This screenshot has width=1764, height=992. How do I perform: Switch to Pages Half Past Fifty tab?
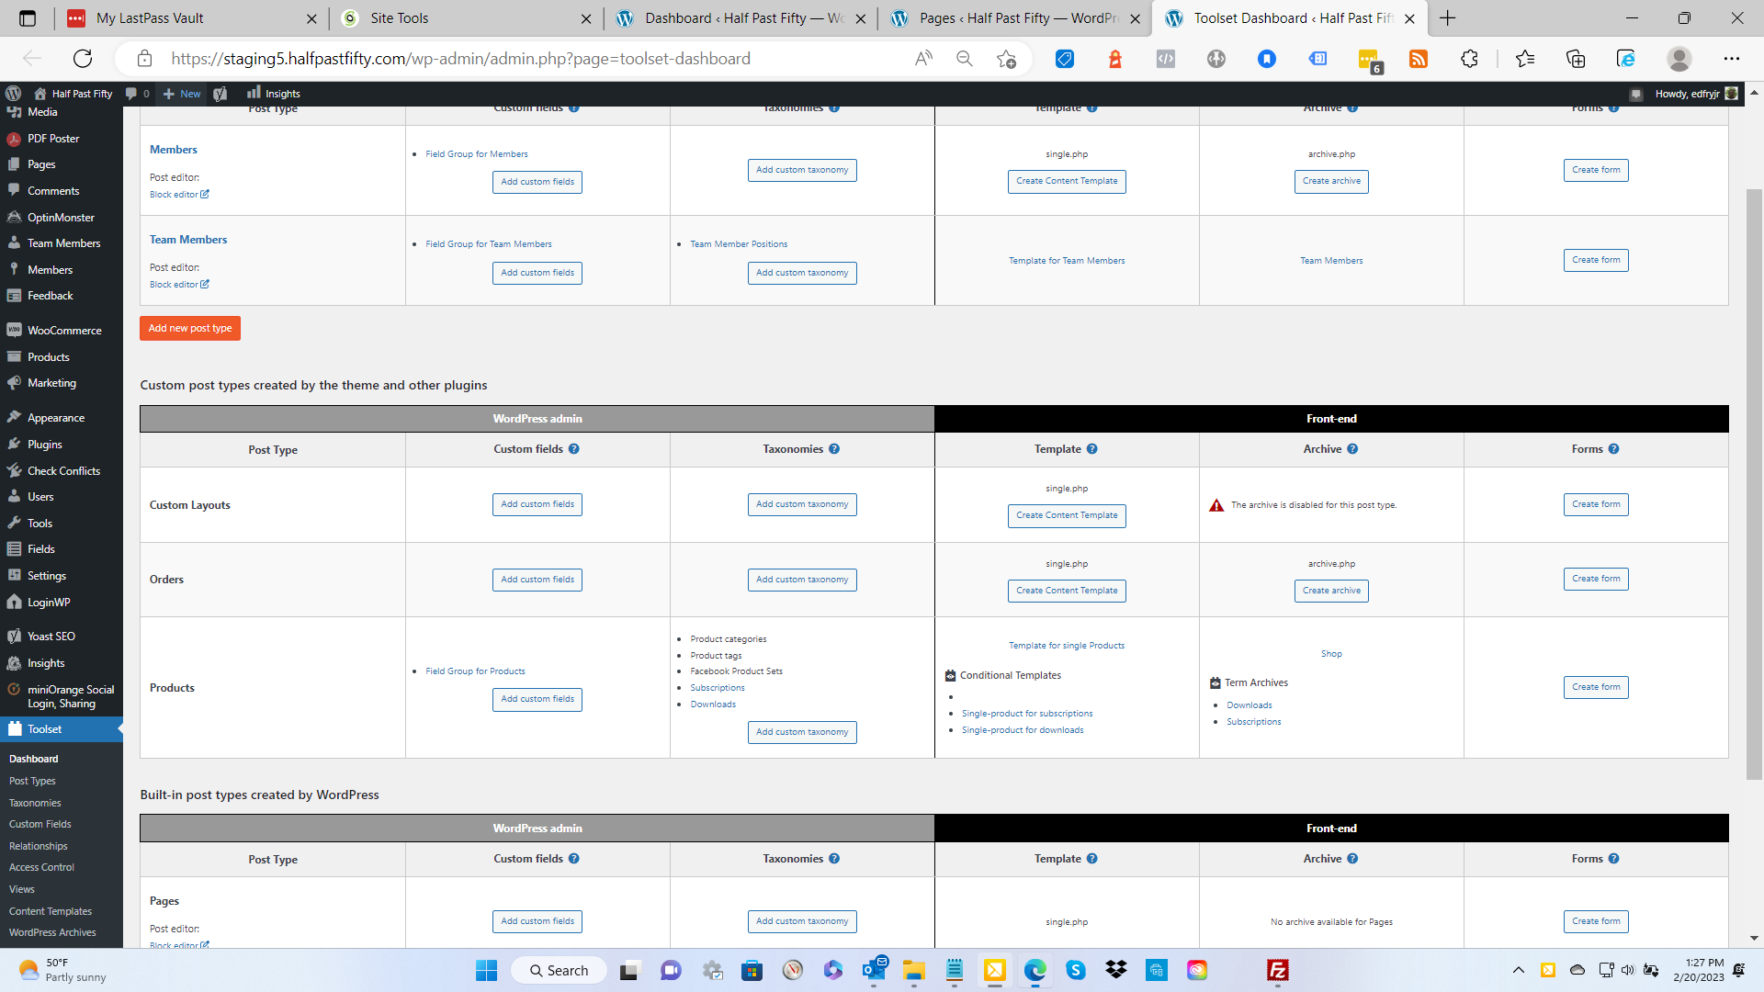tap(1015, 18)
